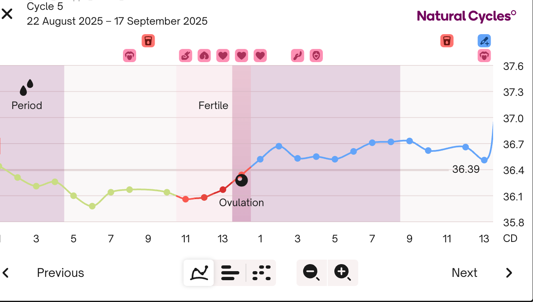Click the right chevron arrow
The height and width of the screenshot is (302, 533).
point(509,273)
